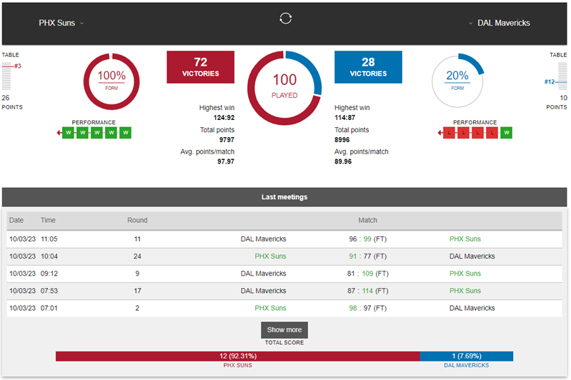Click the blue 28 Victories box

point(368,67)
